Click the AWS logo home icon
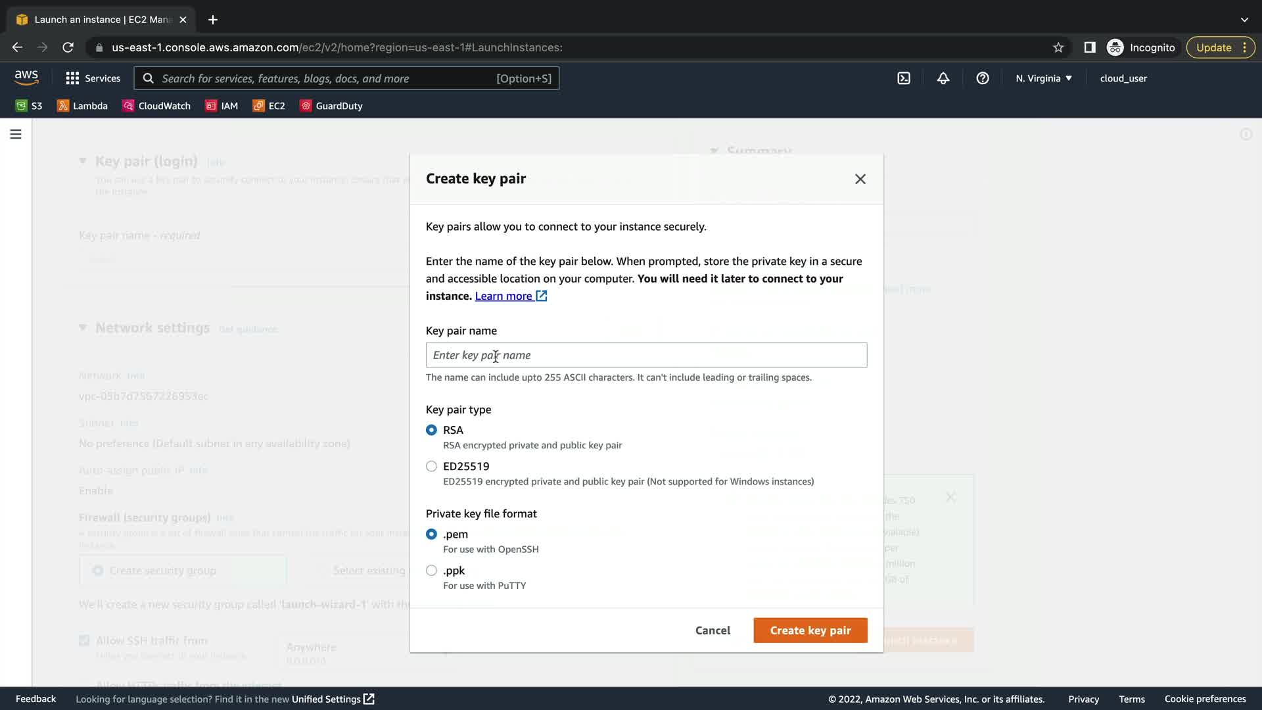Viewport: 1262px width, 710px height. tap(26, 78)
